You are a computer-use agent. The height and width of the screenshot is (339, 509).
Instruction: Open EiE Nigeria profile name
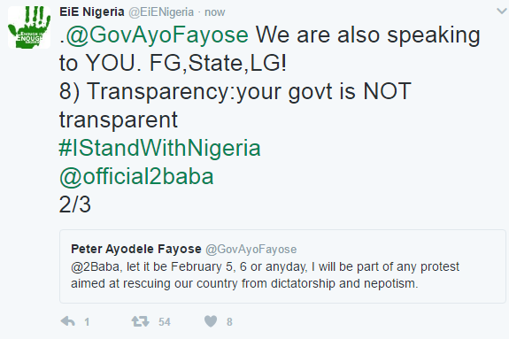[x=92, y=12]
